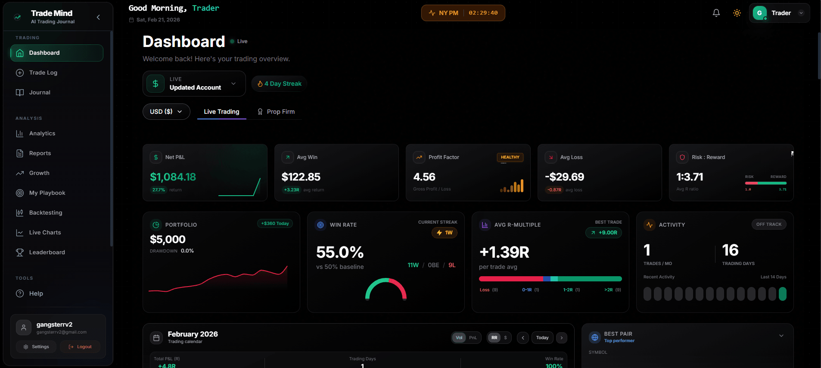This screenshot has width=821, height=368.
Task: Open the Backtesting page
Action: pos(45,213)
